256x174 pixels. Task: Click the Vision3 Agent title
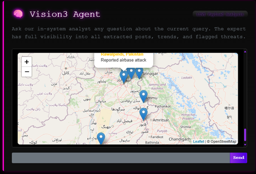(65, 14)
